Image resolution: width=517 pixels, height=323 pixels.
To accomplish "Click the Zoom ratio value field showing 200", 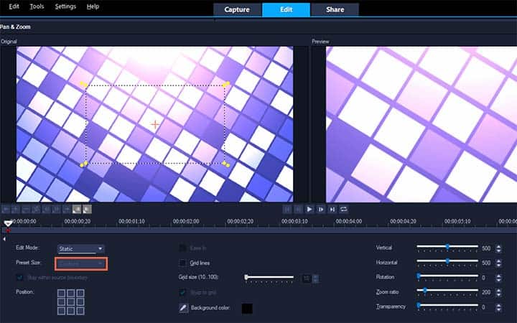I will (487, 292).
